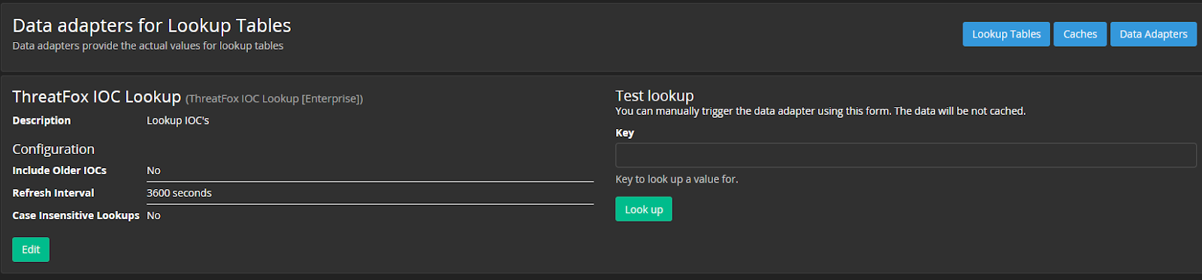Run the Look up test
1202x280 pixels.
644,209
